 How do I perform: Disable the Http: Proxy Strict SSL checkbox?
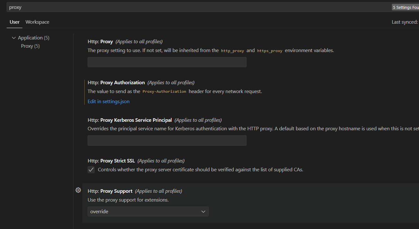pos(91,169)
